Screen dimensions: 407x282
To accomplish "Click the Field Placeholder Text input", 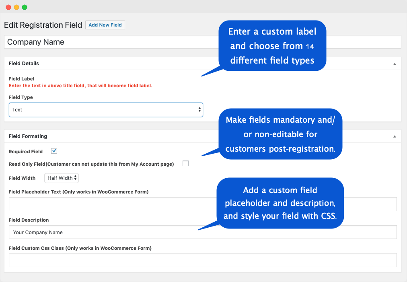I will click(x=161, y=204).
